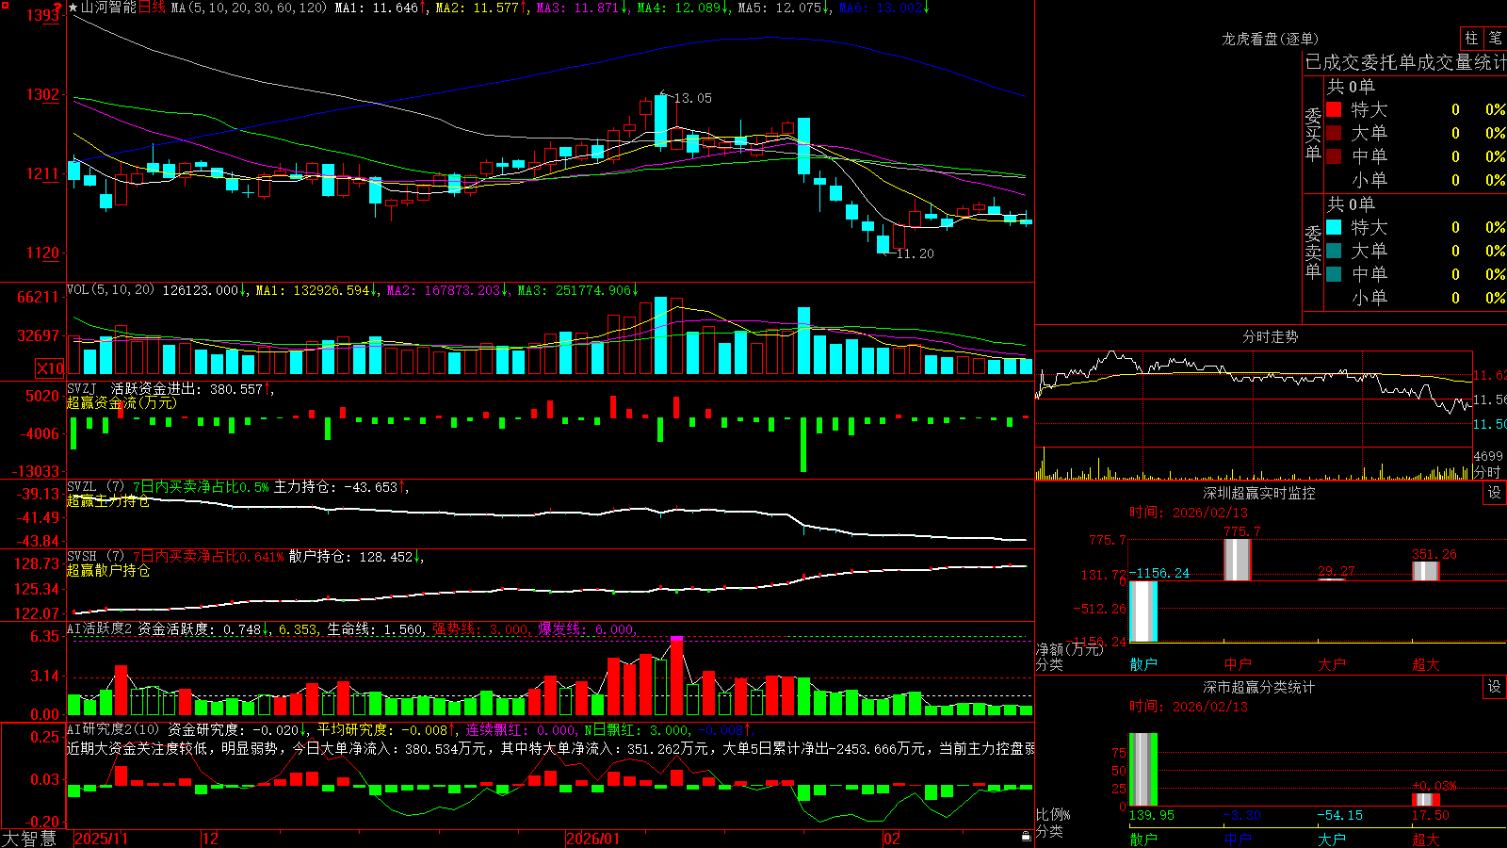The height and width of the screenshot is (848, 1507).
Task: Click the 强势线: 3.000 label
Action: click(480, 628)
